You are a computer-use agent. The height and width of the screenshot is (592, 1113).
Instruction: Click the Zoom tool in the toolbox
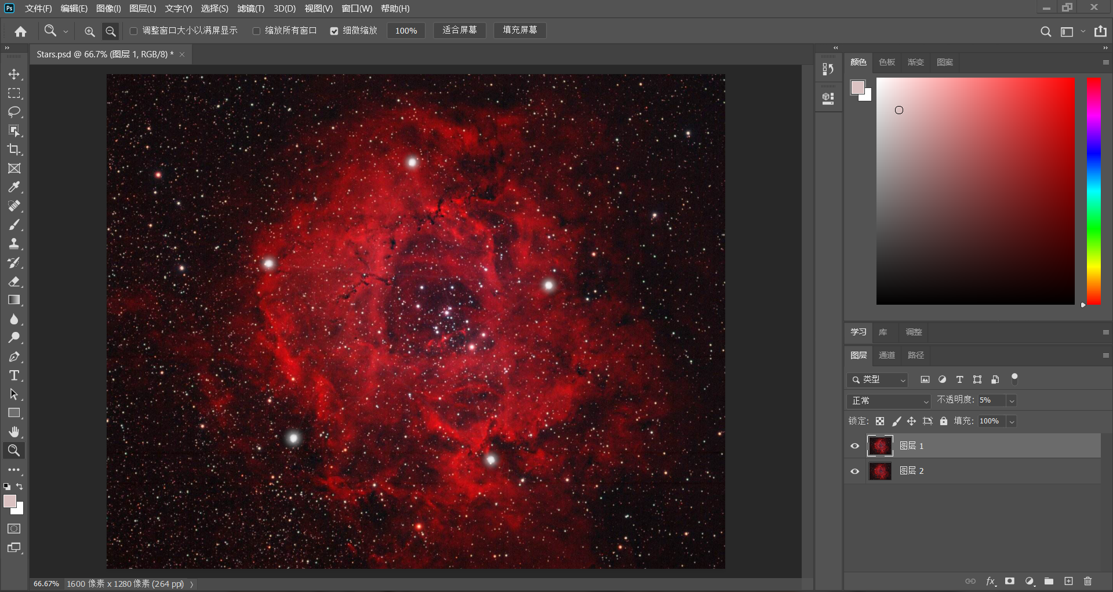[14, 451]
